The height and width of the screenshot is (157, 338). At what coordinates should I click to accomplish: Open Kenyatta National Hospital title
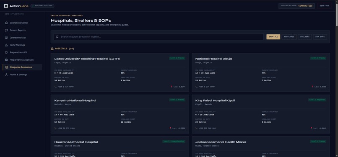pos(75,100)
